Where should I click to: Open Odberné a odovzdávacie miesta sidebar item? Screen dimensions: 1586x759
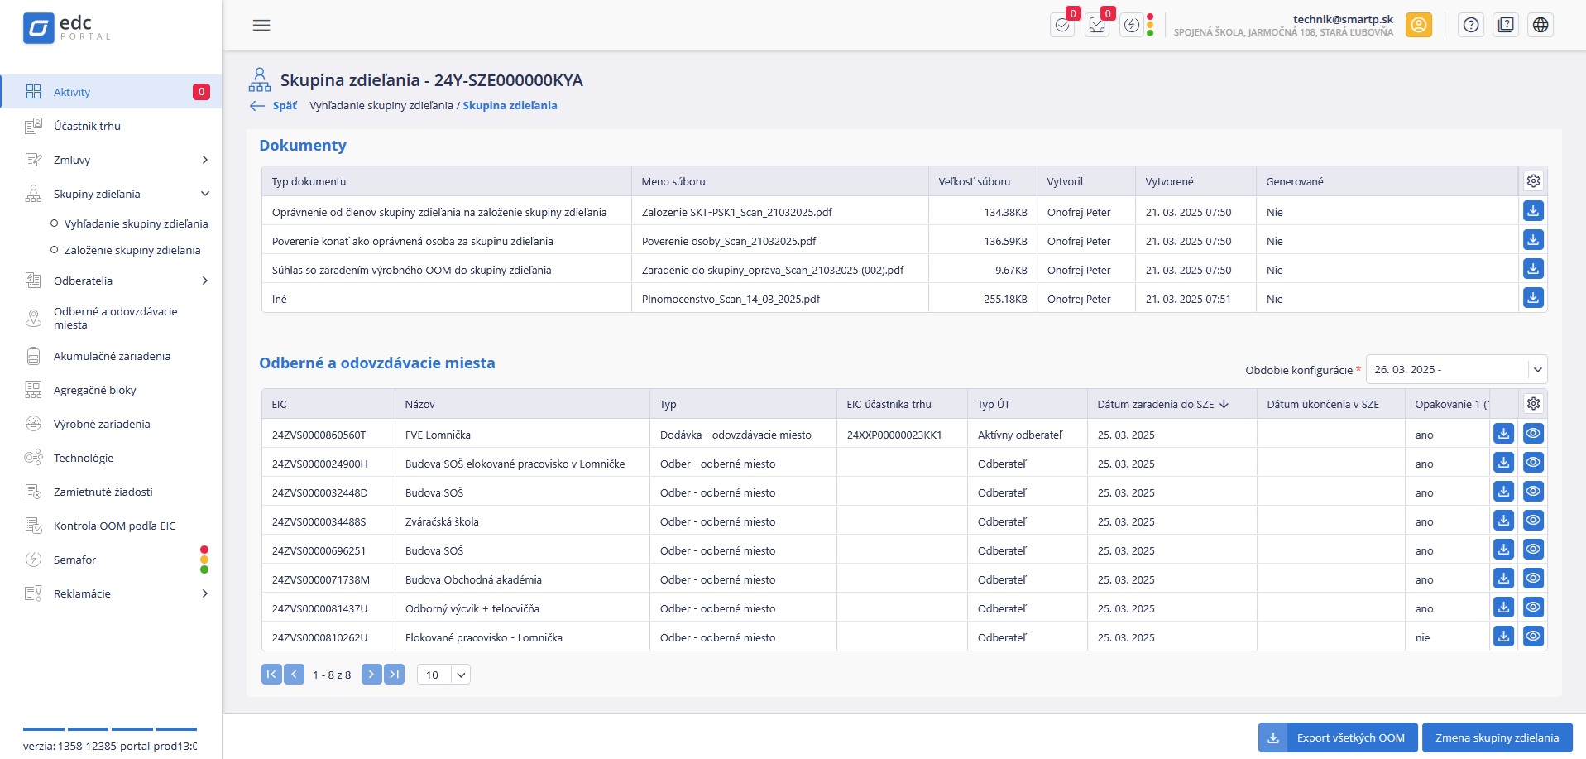[x=111, y=318]
